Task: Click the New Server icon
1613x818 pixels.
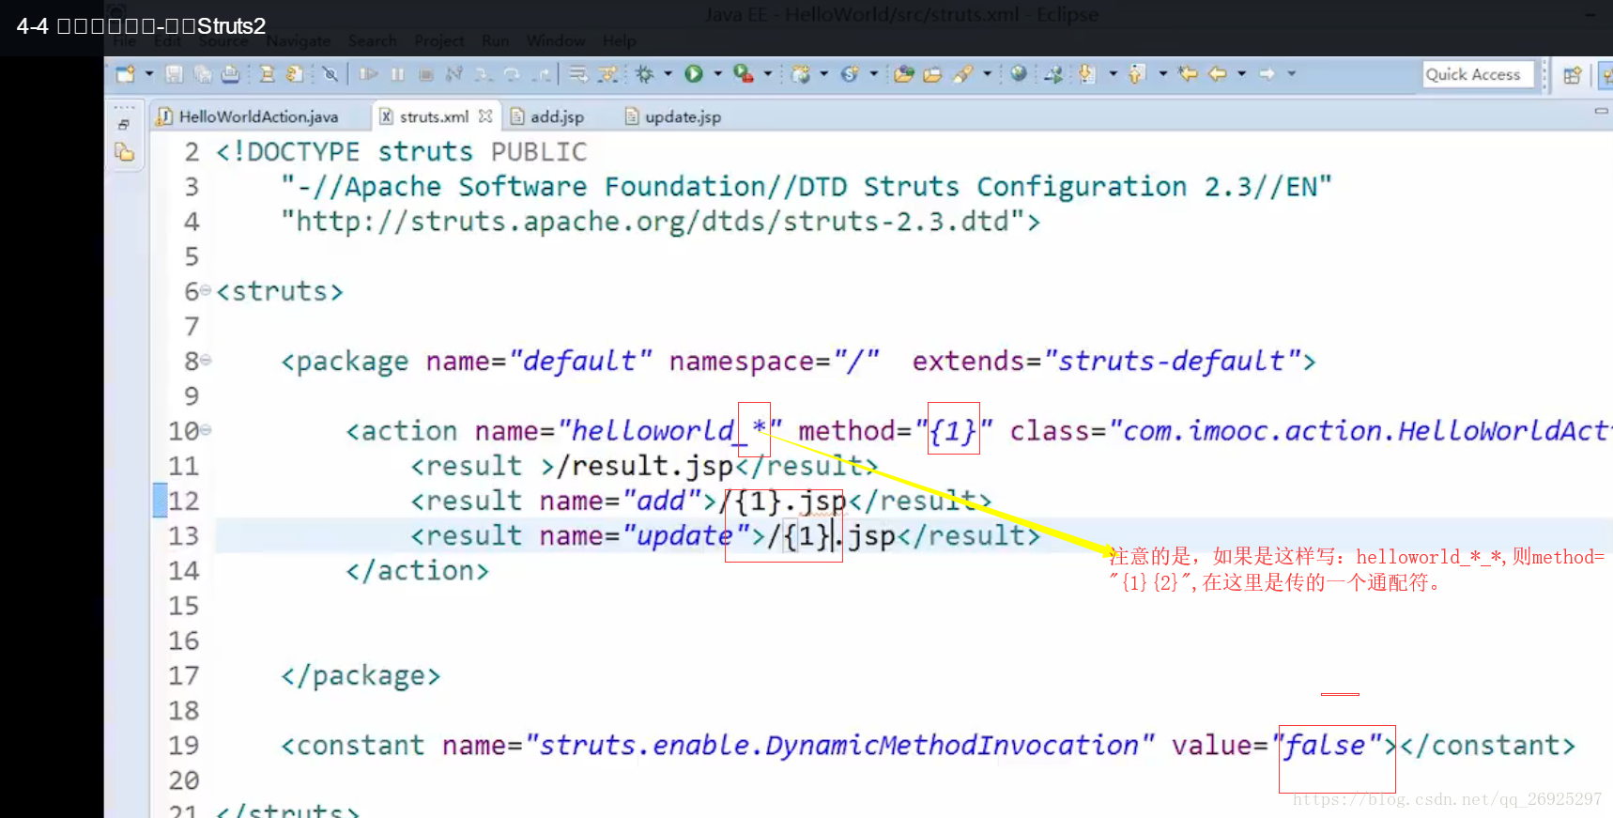Action: [x=801, y=73]
